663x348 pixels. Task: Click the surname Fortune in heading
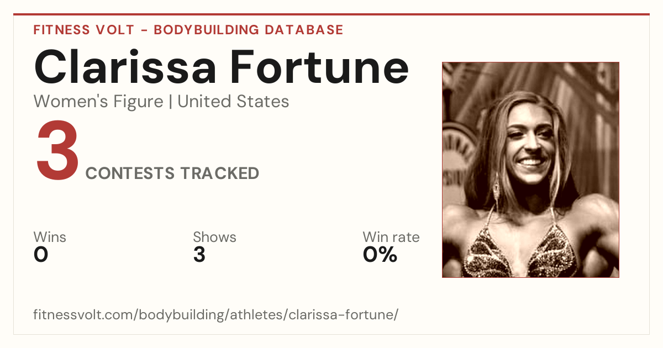[x=319, y=67]
